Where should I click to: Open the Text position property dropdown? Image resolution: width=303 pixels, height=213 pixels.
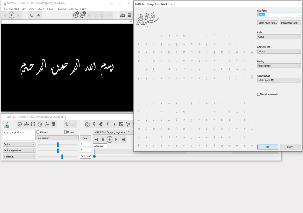click(58, 138)
